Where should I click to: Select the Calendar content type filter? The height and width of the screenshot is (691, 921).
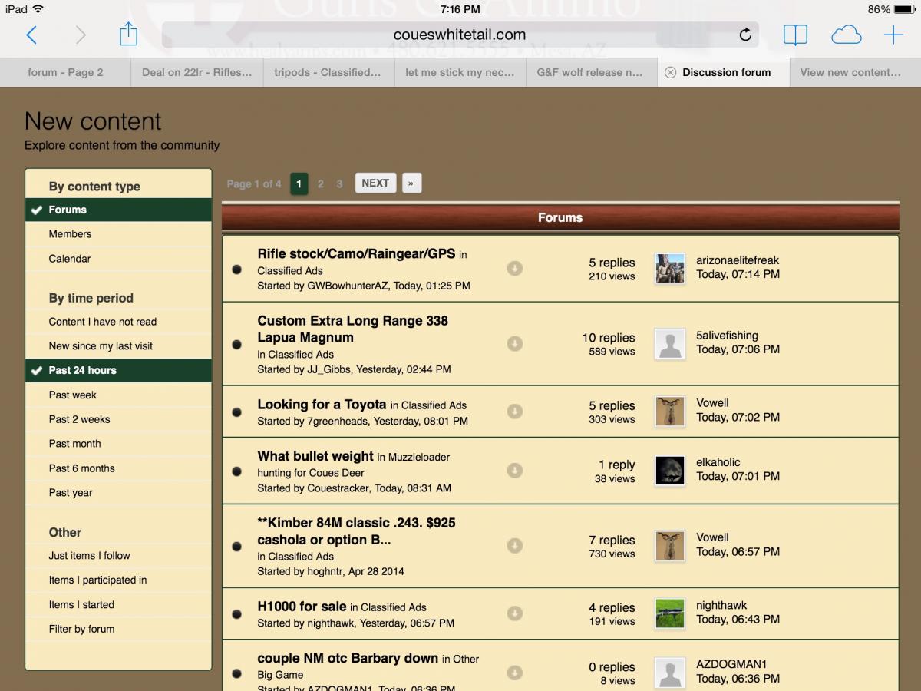pyautogui.click(x=118, y=259)
